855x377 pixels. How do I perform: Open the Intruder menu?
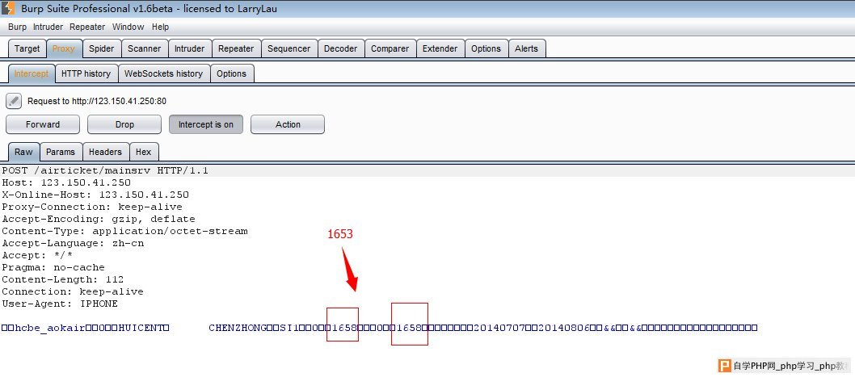click(48, 27)
